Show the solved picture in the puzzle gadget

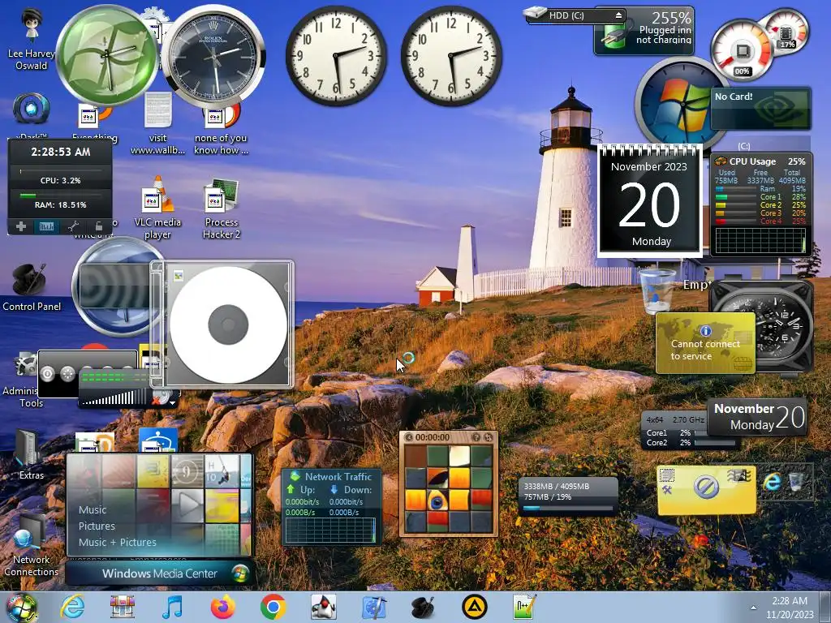coord(476,437)
